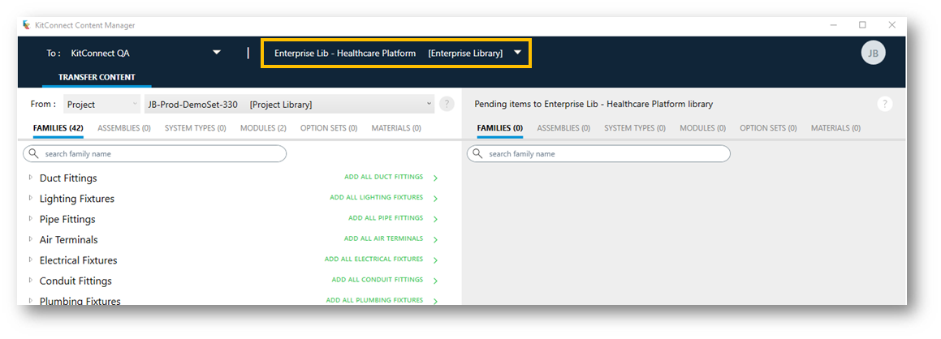Open the From Project source dropdown
The width and height of the screenshot is (941, 339).
tap(101, 105)
